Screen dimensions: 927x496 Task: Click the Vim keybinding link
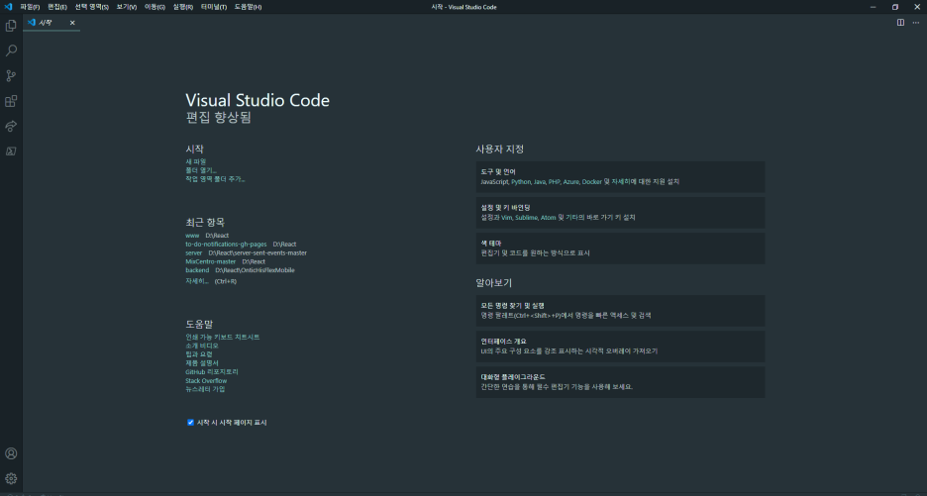[x=507, y=218]
